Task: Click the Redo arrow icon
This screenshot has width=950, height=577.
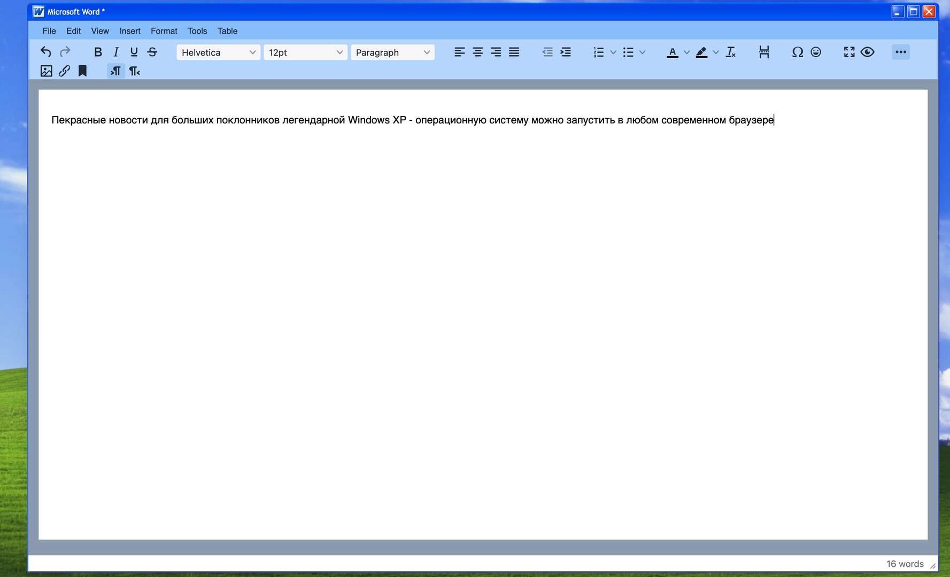Action: [x=65, y=52]
